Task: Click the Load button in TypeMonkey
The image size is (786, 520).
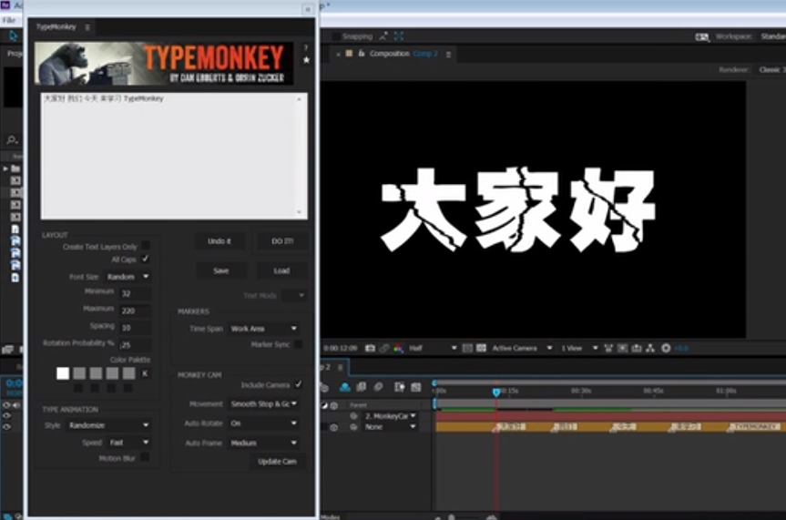Action: [x=281, y=270]
